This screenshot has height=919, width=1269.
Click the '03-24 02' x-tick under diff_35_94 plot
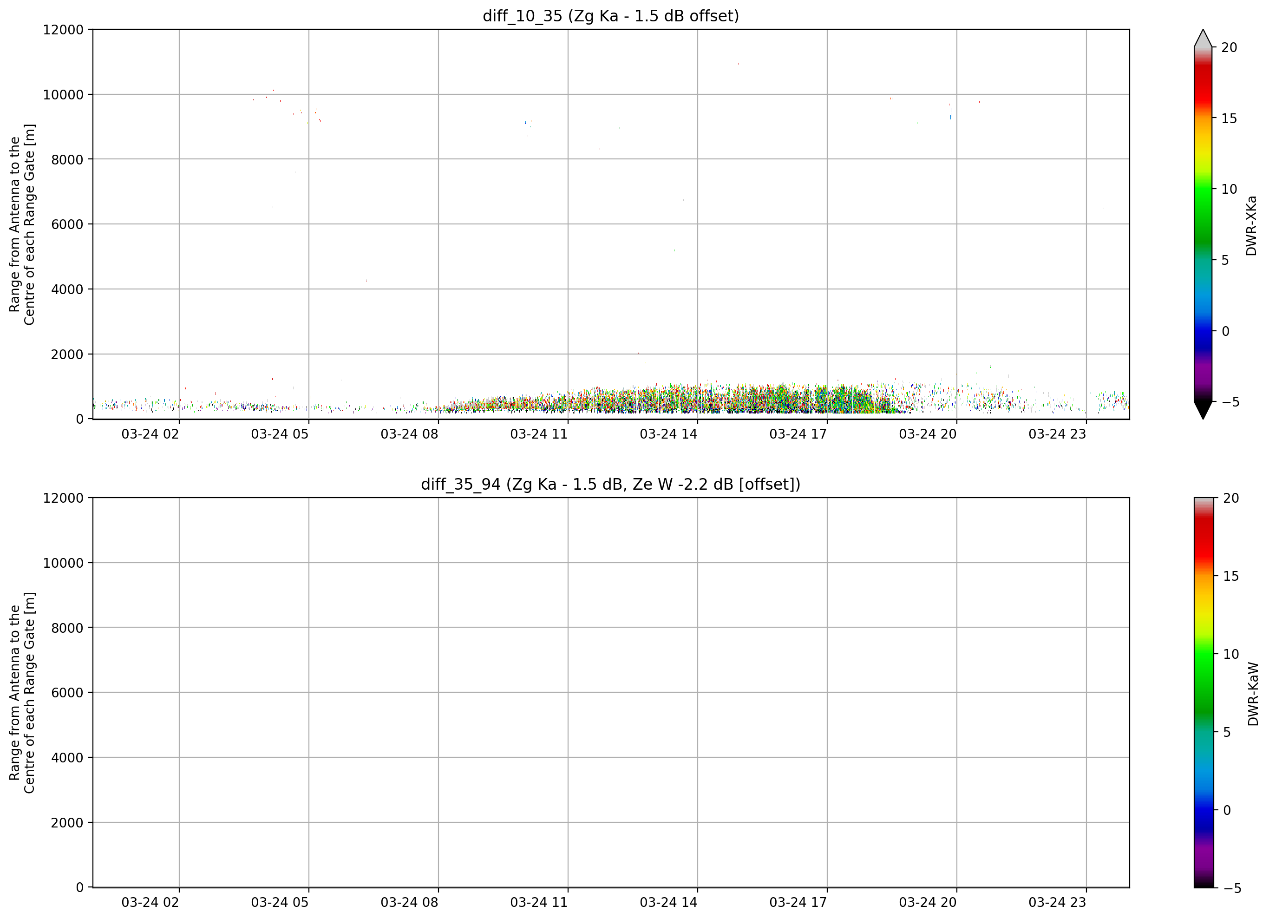(150, 902)
